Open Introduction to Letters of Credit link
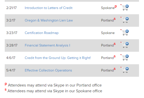Viewport: 144px width, 98px height. pos(49,8)
